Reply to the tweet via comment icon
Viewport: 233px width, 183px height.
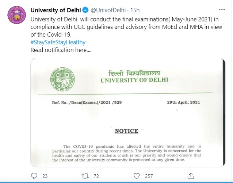pyautogui.click(x=34, y=176)
